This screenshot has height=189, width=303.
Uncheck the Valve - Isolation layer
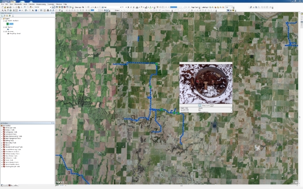(6, 21)
